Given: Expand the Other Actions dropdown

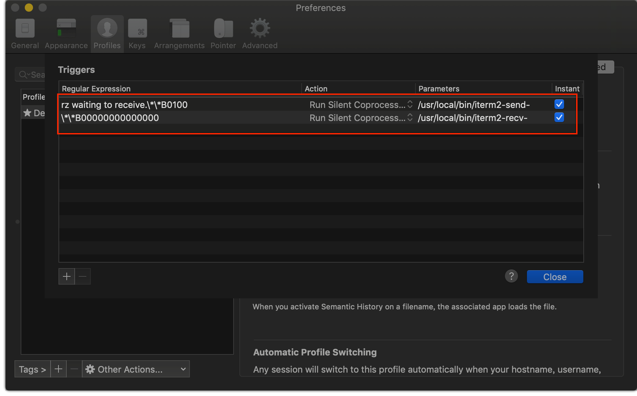Looking at the screenshot, I should click(x=136, y=369).
